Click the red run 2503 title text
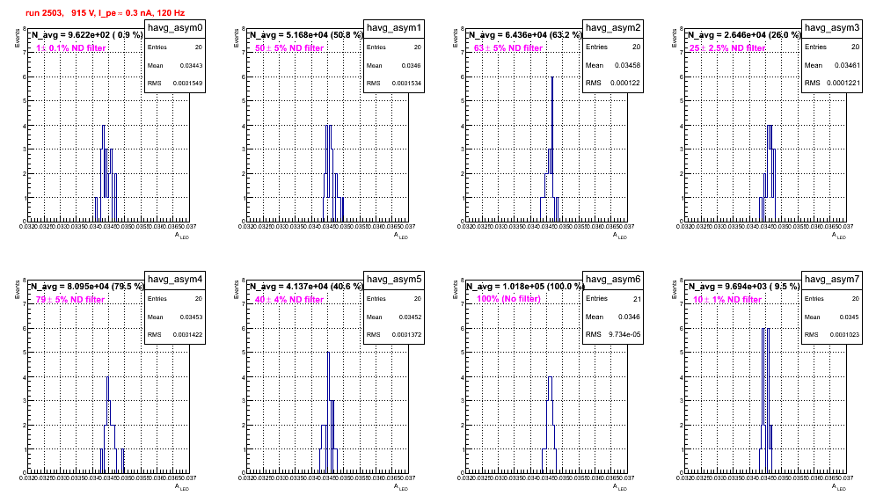 106,13
